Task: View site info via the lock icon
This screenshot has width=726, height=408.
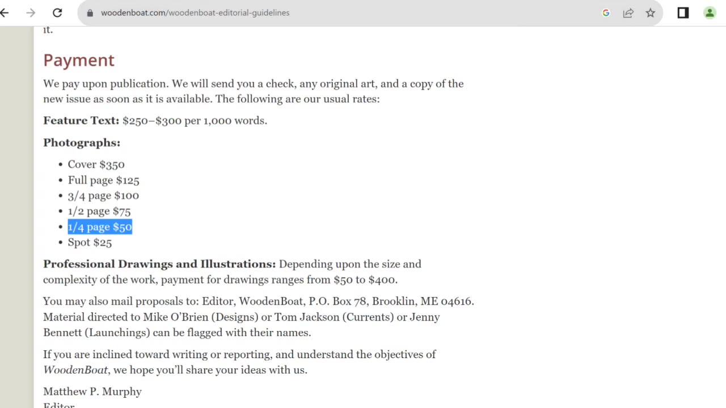Action: [90, 12]
